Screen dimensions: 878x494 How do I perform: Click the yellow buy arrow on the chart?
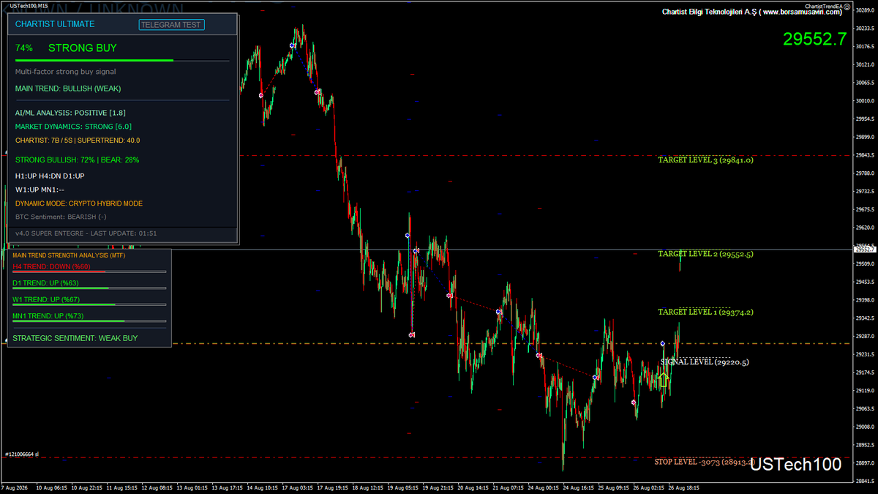tap(663, 379)
